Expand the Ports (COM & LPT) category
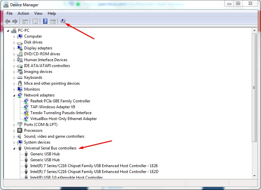This screenshot has width=261, height=190. pyautogui.click(x=14, y=125)
